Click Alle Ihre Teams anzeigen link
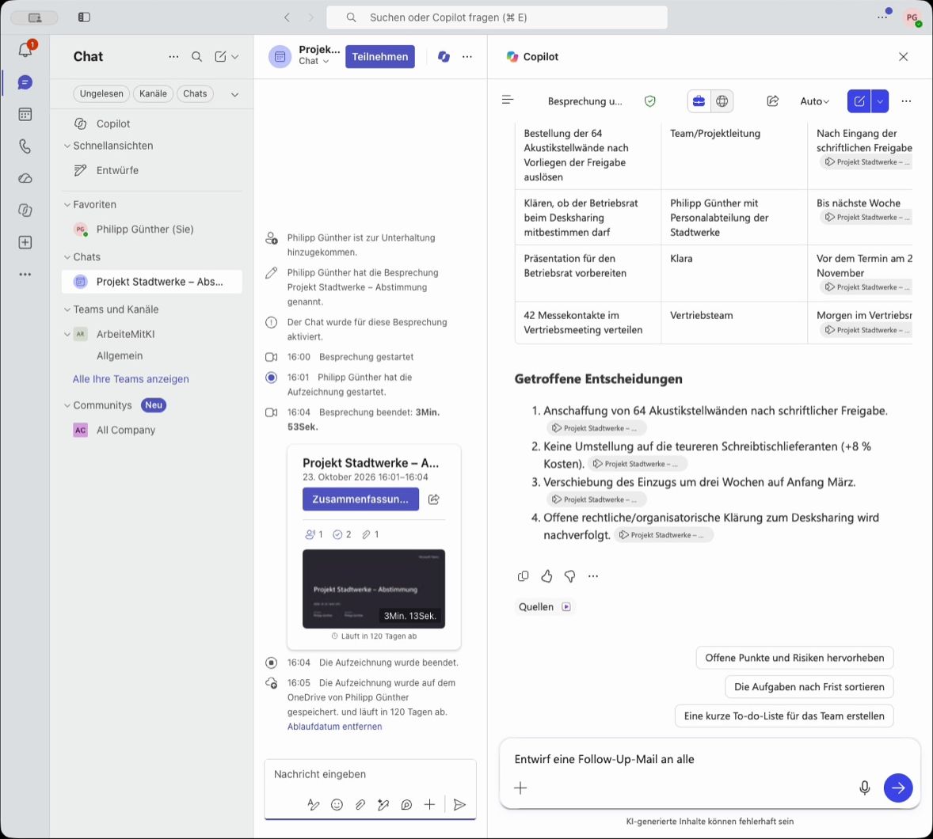This screenshot has height=839, width=933. [x=131, y=379]
